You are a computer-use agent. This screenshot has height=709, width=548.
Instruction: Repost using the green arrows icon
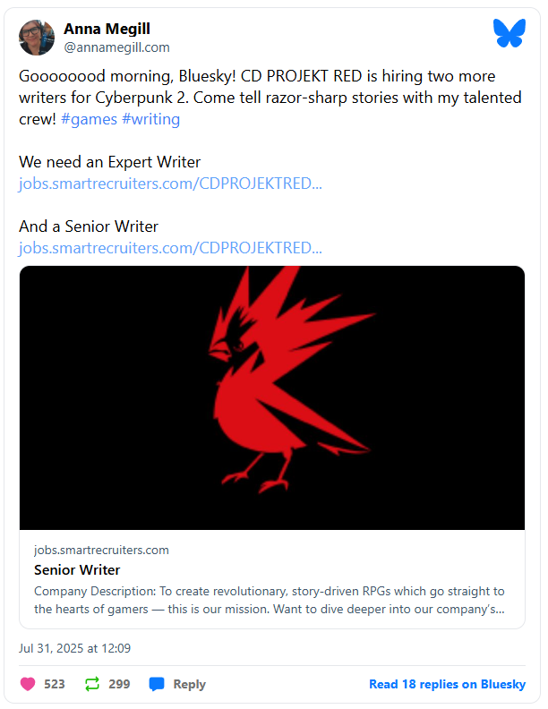click(92, 684)
